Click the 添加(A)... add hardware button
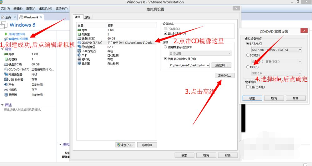Image resolution: width=312 pixels, height=166 pixels. pos(125,145)
